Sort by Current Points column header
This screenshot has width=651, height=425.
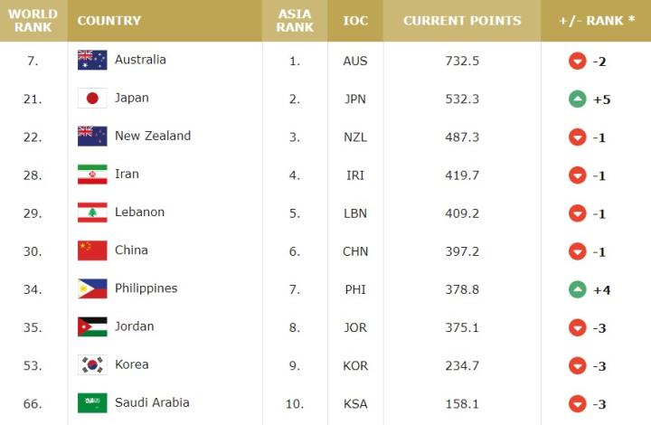click(x=462, y=21)
